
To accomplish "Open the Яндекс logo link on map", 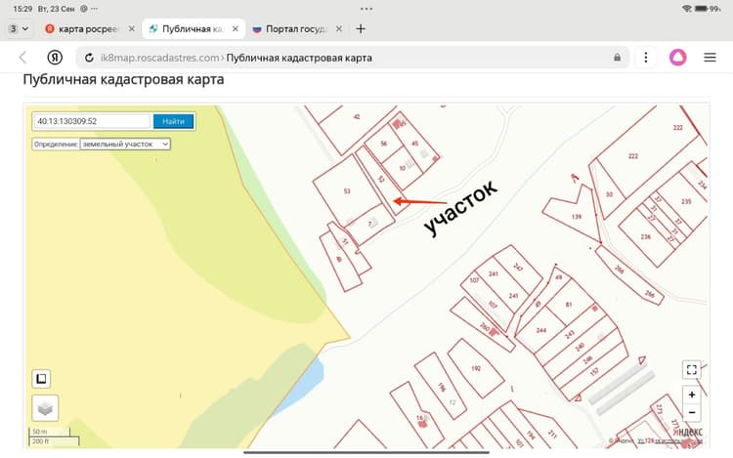I will coord(687,432).
